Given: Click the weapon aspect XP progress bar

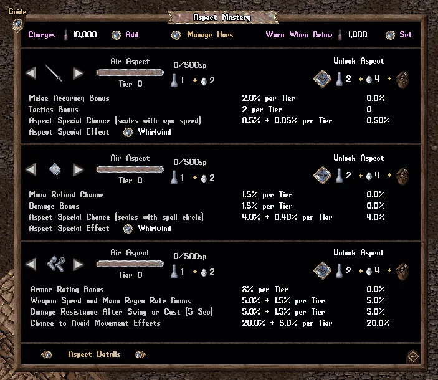Looking at the screenshot, I should pos(130,73).
